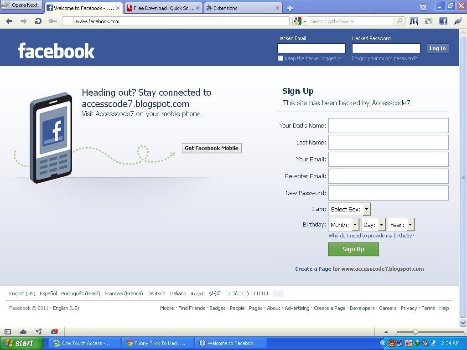Select the Italiano language link

[x=178, y=293]
